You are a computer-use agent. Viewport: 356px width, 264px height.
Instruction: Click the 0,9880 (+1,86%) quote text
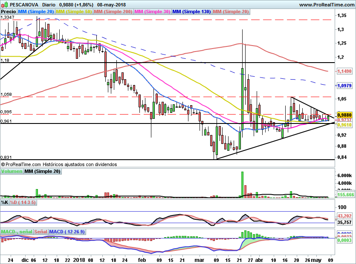click(76, 5)
